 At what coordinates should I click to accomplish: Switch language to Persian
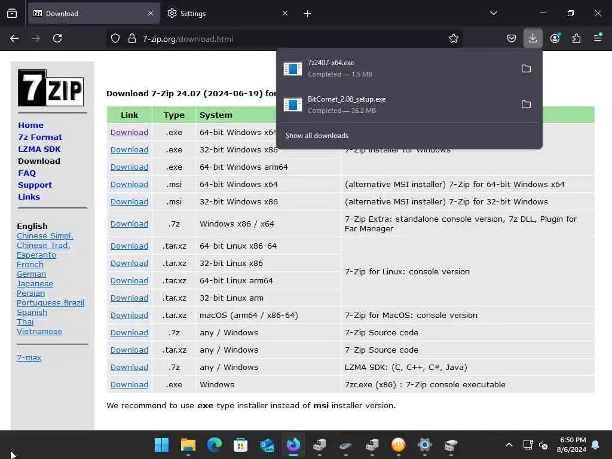click(31, 293)
